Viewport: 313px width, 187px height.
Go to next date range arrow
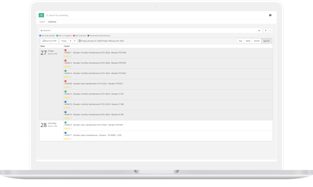[75, 41]
